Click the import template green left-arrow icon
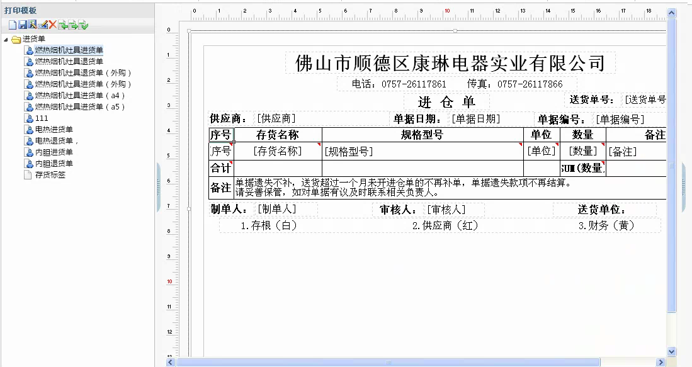The image size is (692, 367). pyautogui.click(x=63, y=25)
